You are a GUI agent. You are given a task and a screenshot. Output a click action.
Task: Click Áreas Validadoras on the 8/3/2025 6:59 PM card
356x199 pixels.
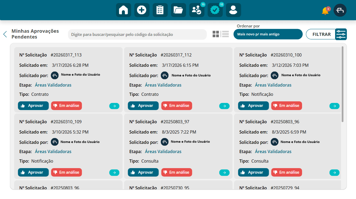pyautogui.click(x=273, y=151)
